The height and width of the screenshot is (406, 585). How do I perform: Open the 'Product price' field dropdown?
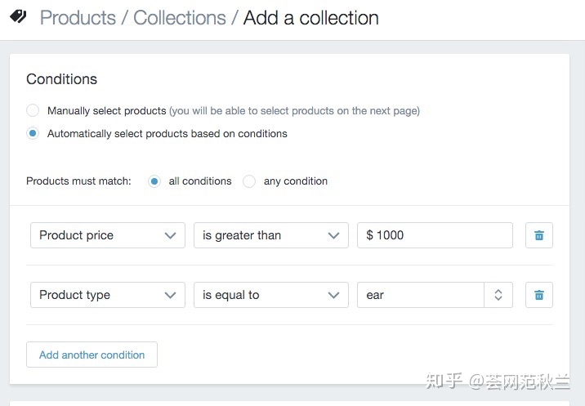point(108,235)
